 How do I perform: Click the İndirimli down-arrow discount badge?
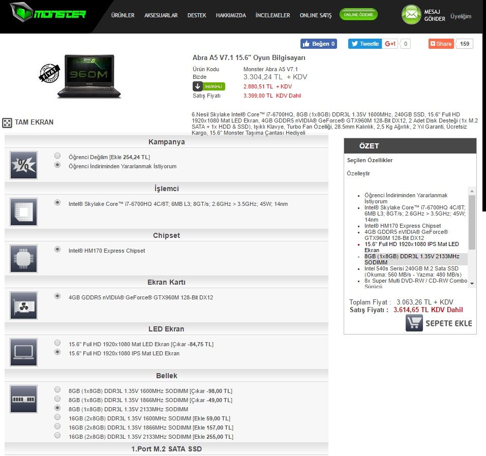(x=209, y=86)
